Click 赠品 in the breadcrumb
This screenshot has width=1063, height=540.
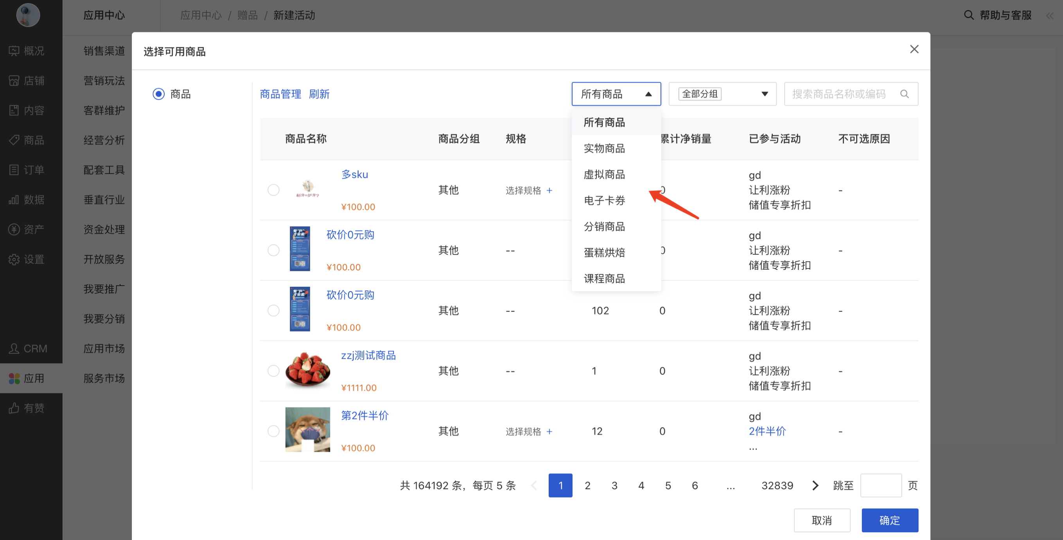click(247, 15)
